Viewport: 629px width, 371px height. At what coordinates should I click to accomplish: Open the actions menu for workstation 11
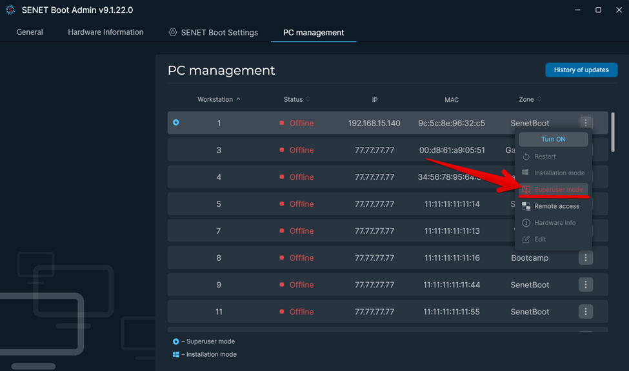585,311
